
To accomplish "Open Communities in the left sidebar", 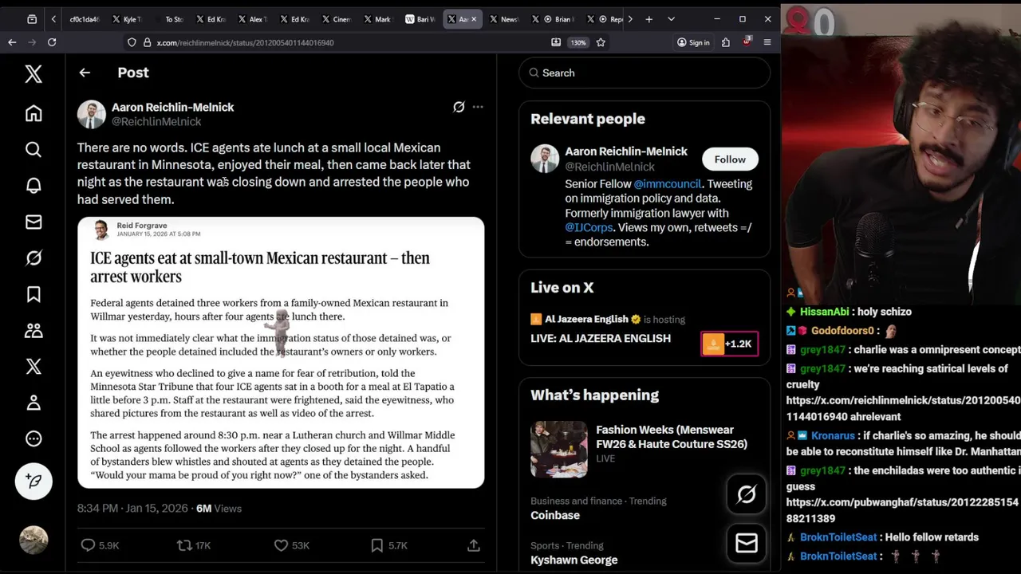I will pos(34,330).
